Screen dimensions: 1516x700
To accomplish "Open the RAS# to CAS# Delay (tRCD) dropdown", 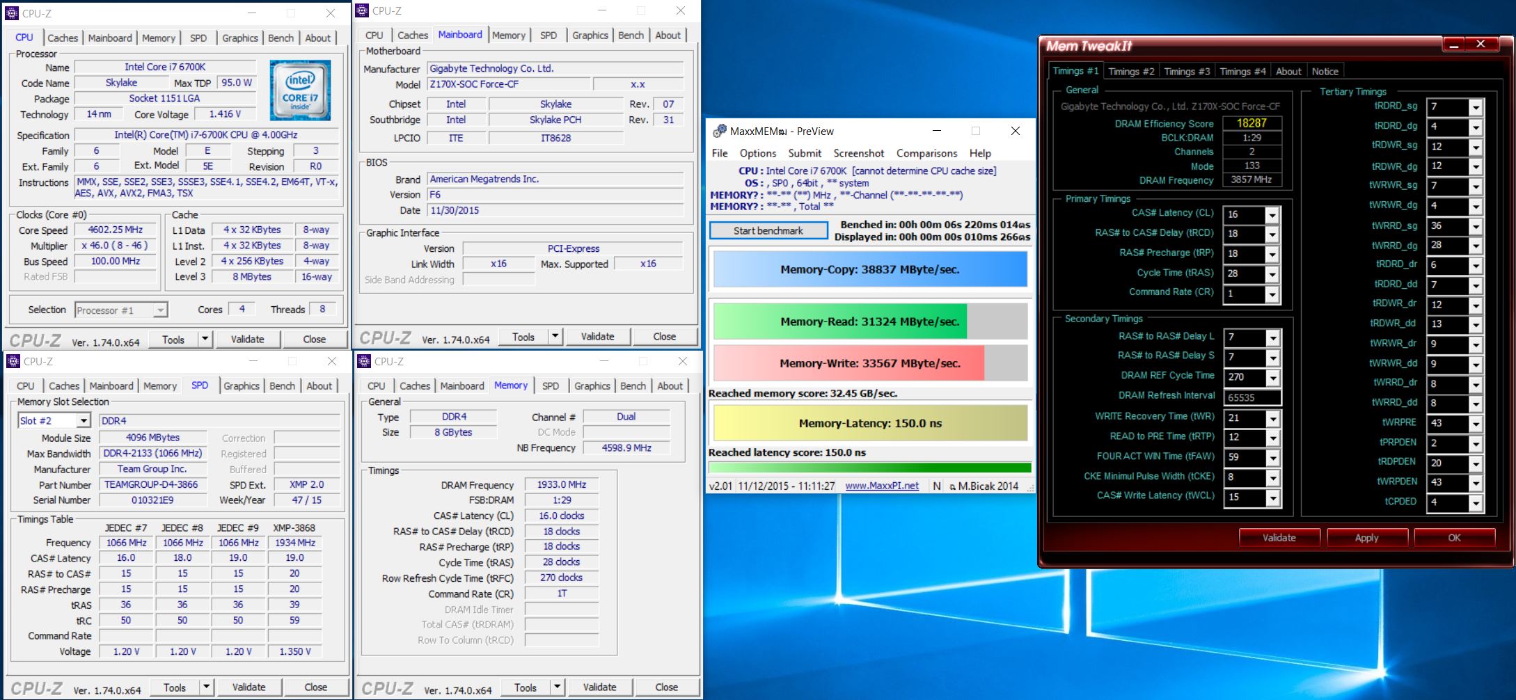I will (x=1271, y=234).
